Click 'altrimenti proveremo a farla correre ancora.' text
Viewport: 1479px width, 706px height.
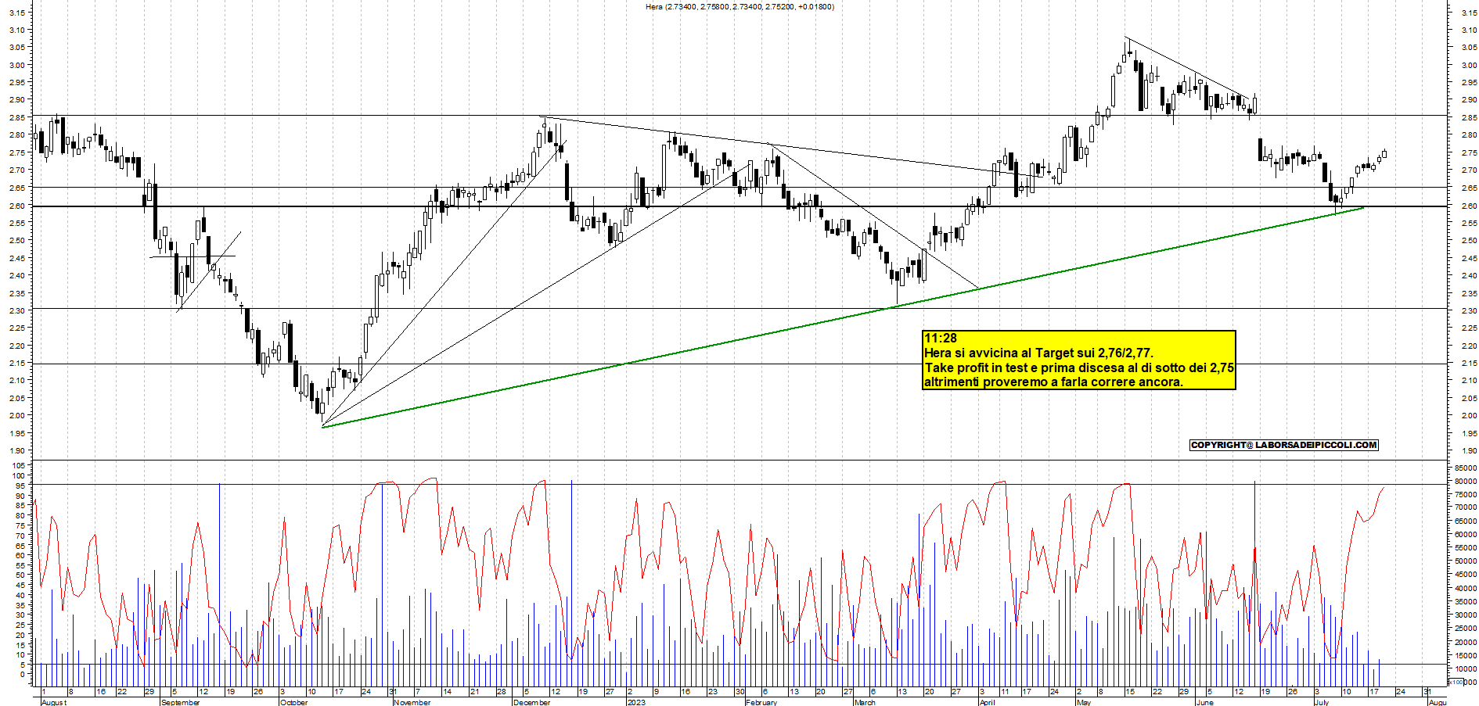tap(1053, 382)
